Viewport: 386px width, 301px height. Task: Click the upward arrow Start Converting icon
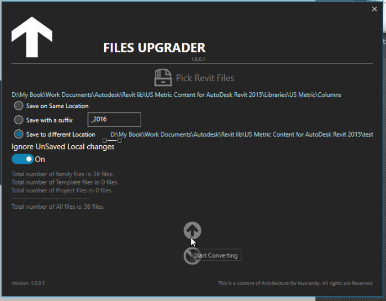(192, 230)
